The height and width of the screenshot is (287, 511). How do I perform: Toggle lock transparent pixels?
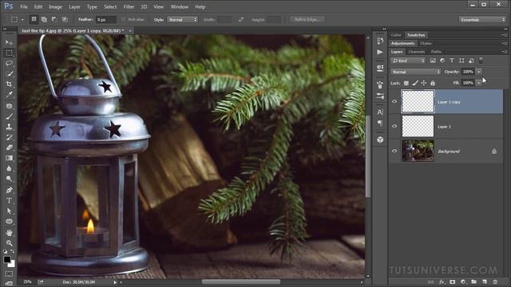click(x=406, y=83)
